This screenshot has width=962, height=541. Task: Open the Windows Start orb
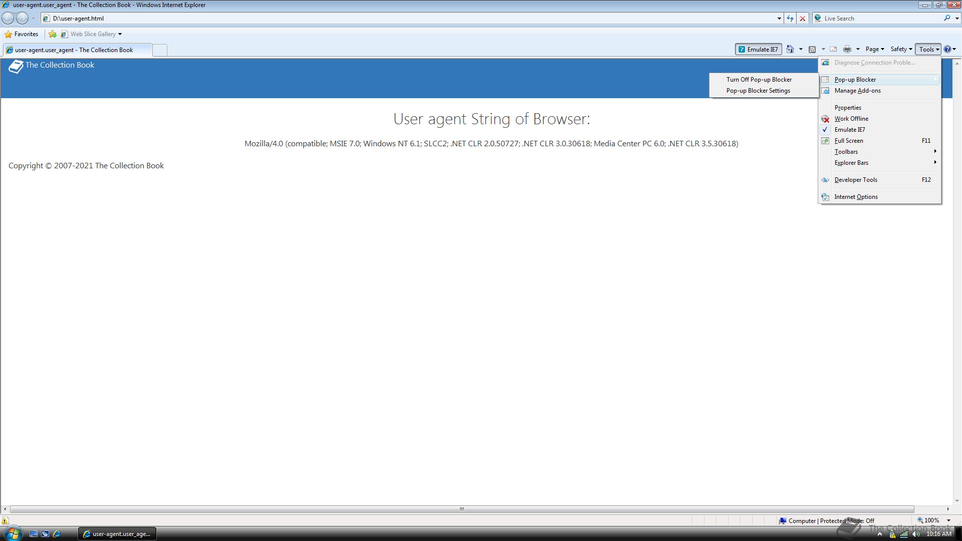(x=13, y=533)
